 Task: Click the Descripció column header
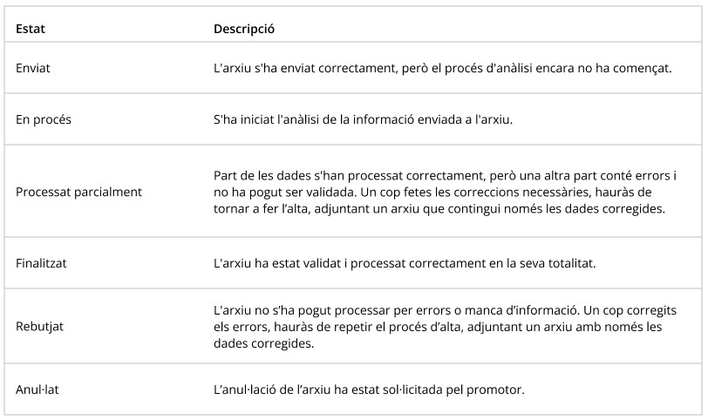(x=244, y=29)
